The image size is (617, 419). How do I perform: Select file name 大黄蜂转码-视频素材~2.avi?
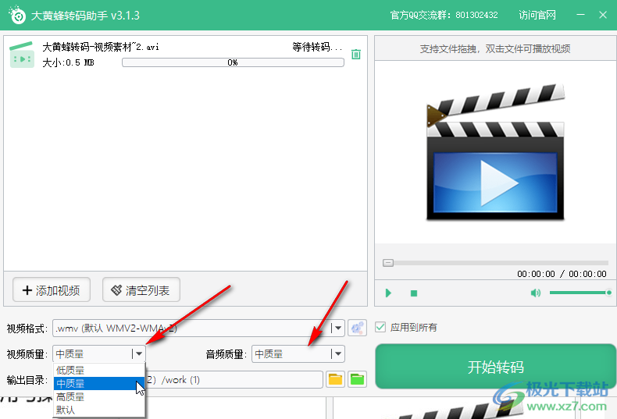tap(101, 47)
